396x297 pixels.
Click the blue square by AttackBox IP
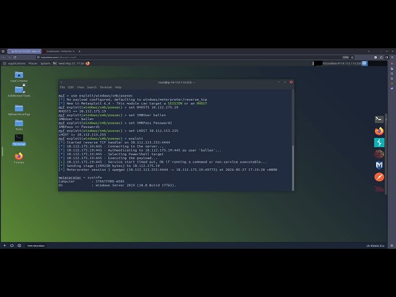click(364, 63)
